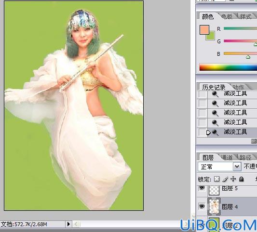Click the 图层 4 layer thumbnail
Image resolution: width=257 pixels, height=232 pixels.
pyautogui.click(x=214, y=206)
